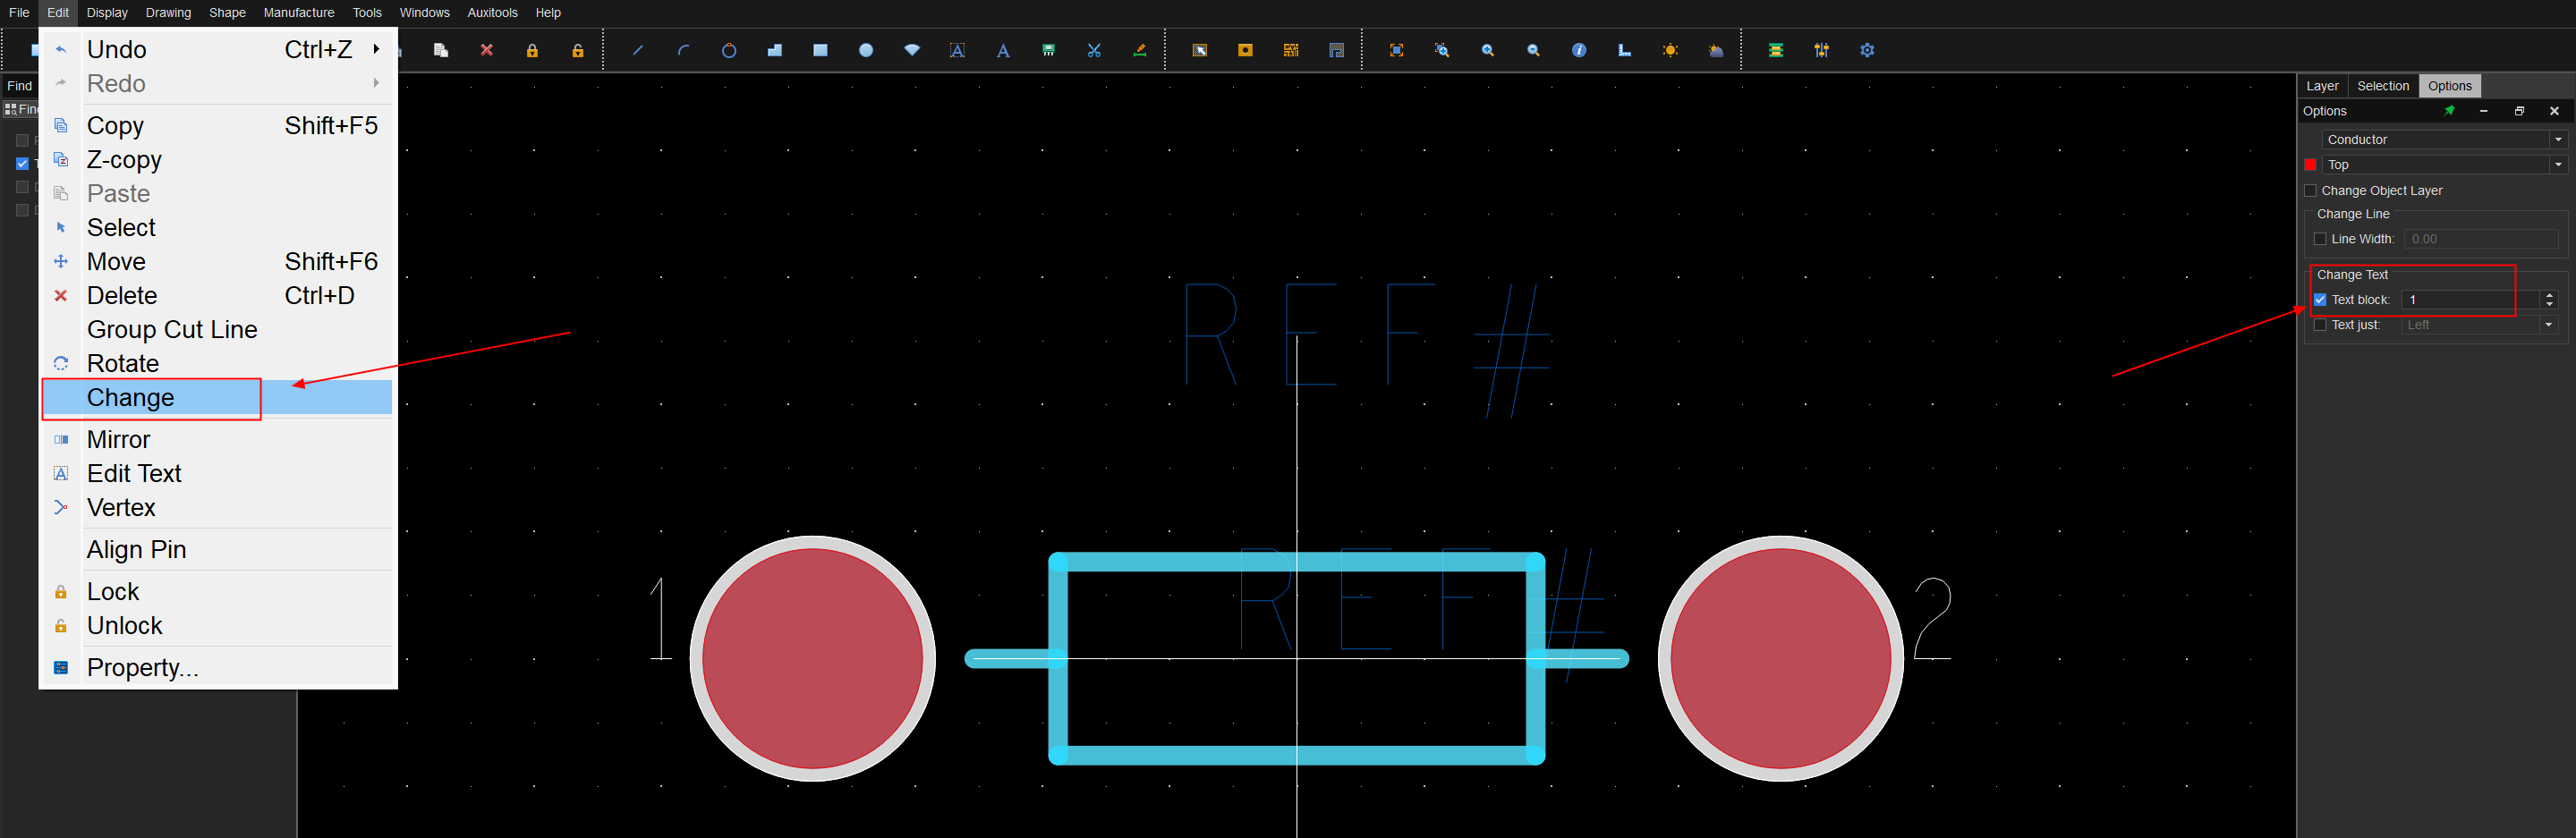Enable the Change Object Layer checkbox

pyautogui.click(x=2310, y=191)
